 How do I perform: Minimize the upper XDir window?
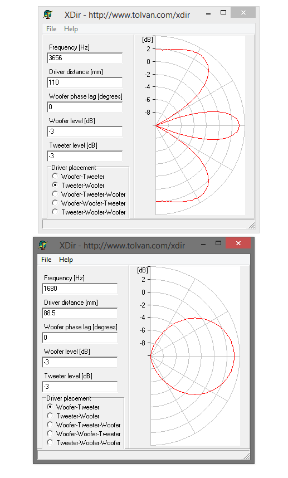208,14
